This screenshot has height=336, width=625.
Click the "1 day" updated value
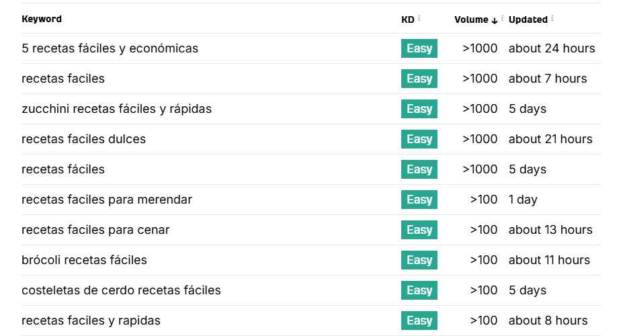523,200
